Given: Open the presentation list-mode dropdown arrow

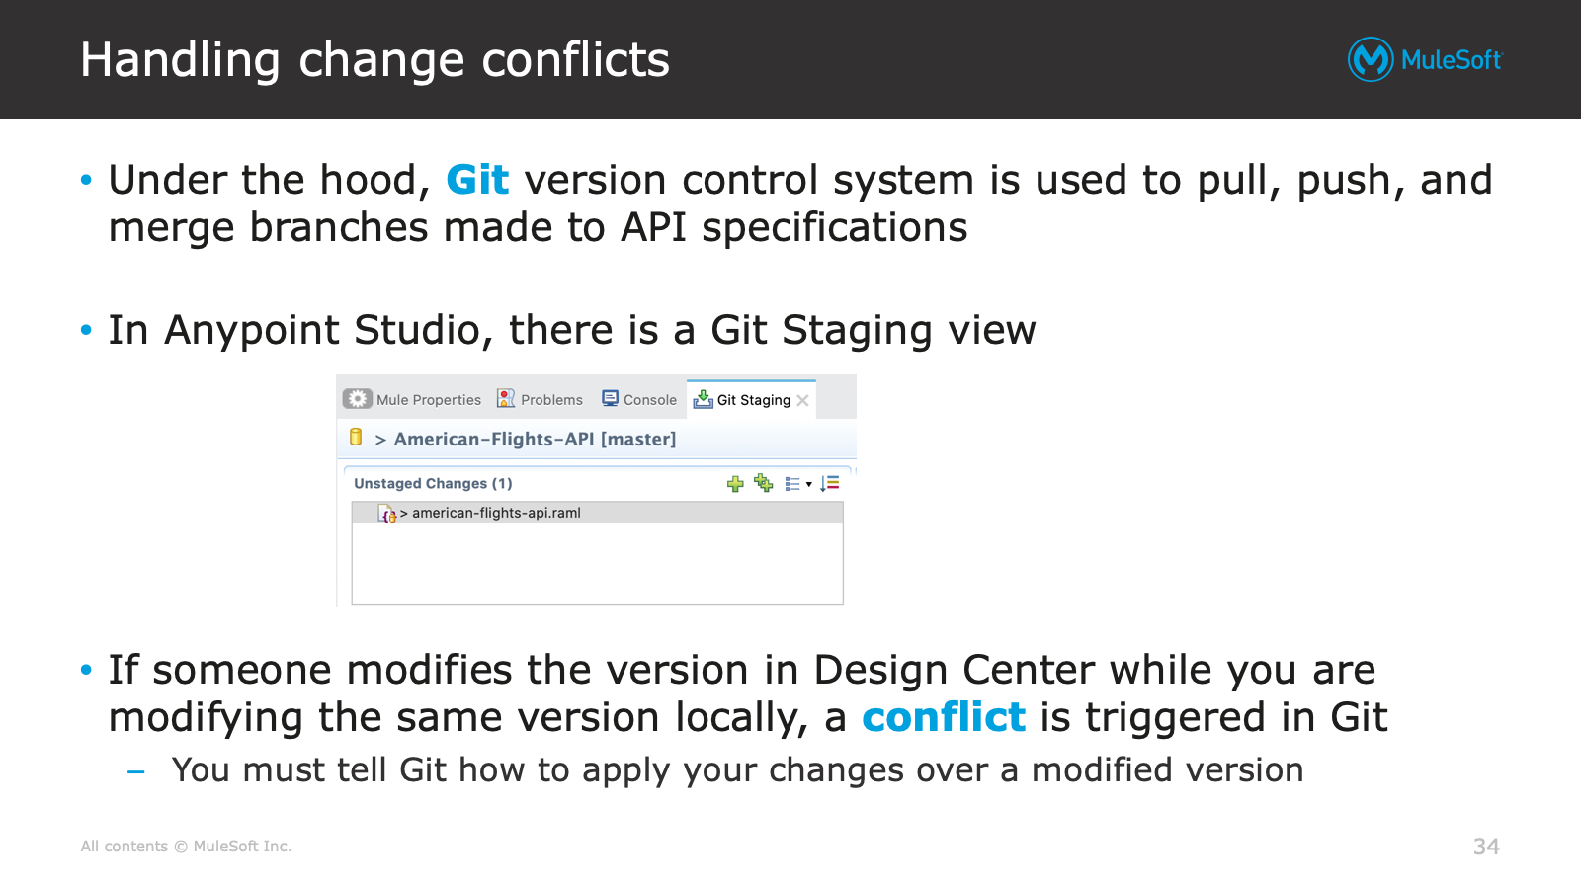Looking at the screenshot, I should [809, 484].
